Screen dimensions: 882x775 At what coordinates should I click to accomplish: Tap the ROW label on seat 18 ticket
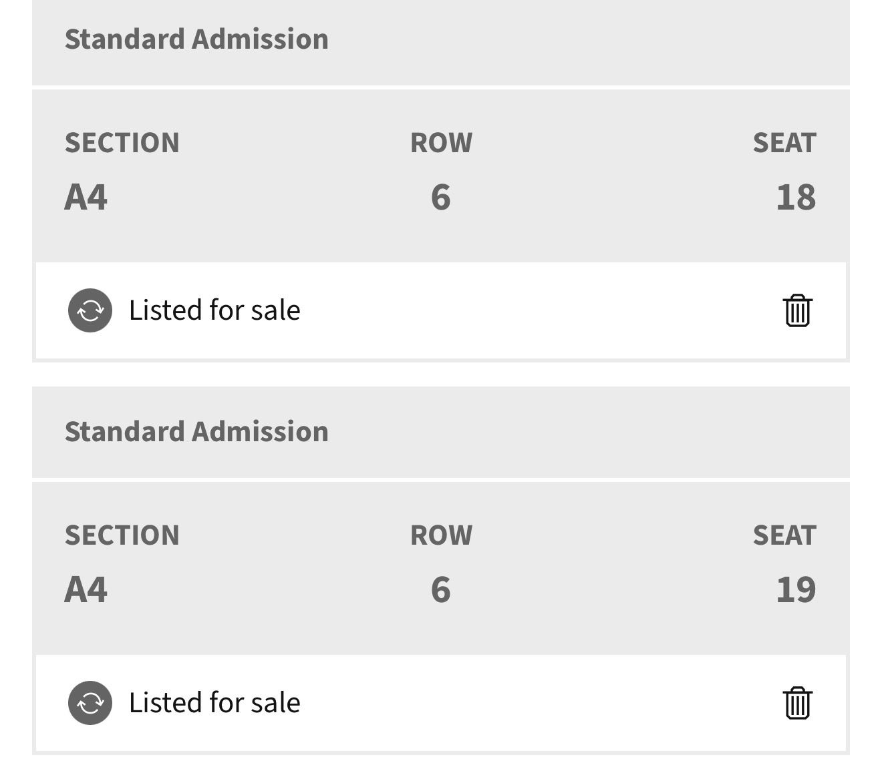(x=441, y=143)
